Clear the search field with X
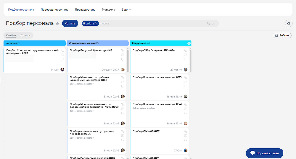Viewport: 296px width, 159px height. click(213, 24)
